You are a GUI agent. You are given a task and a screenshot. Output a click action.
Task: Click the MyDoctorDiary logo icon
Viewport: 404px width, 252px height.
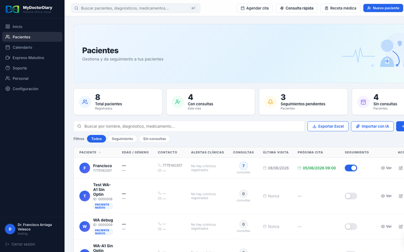[12, 9]
